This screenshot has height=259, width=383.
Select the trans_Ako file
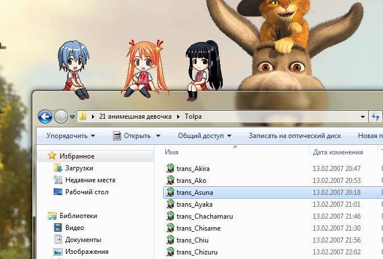(x=191, y=181)
